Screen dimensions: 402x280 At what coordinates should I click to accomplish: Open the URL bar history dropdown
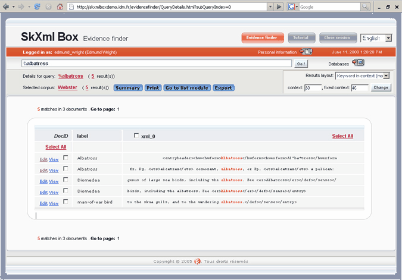click(270, 7)
